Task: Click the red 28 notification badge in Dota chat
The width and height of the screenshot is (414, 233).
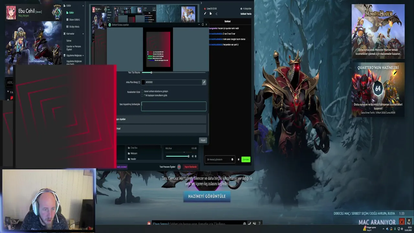Action: (x=149, y=224)
